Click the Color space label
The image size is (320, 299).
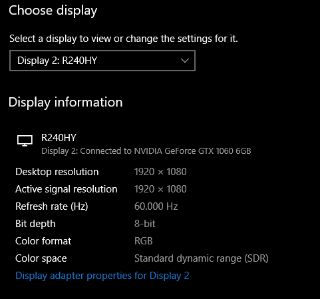coord(41,258)
